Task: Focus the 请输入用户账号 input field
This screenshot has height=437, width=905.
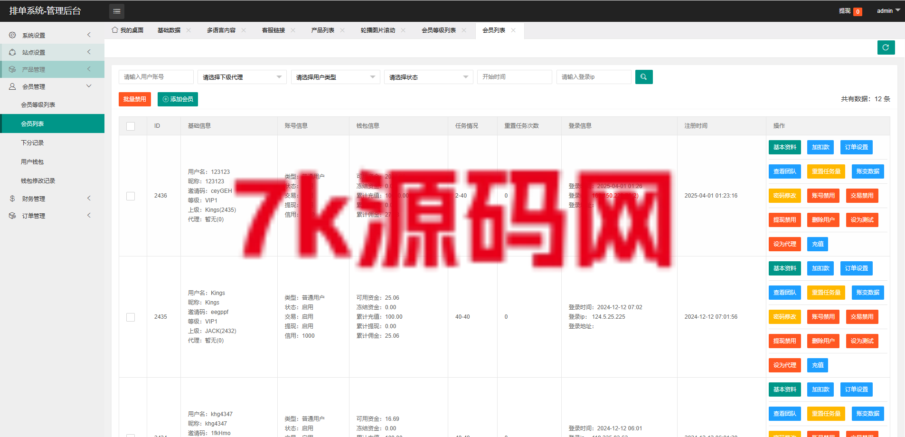Action: coord(156,77)
